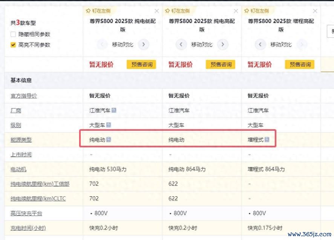
Task: Click 快充0.2小时 for 纯电低配版
Action: 104,228
